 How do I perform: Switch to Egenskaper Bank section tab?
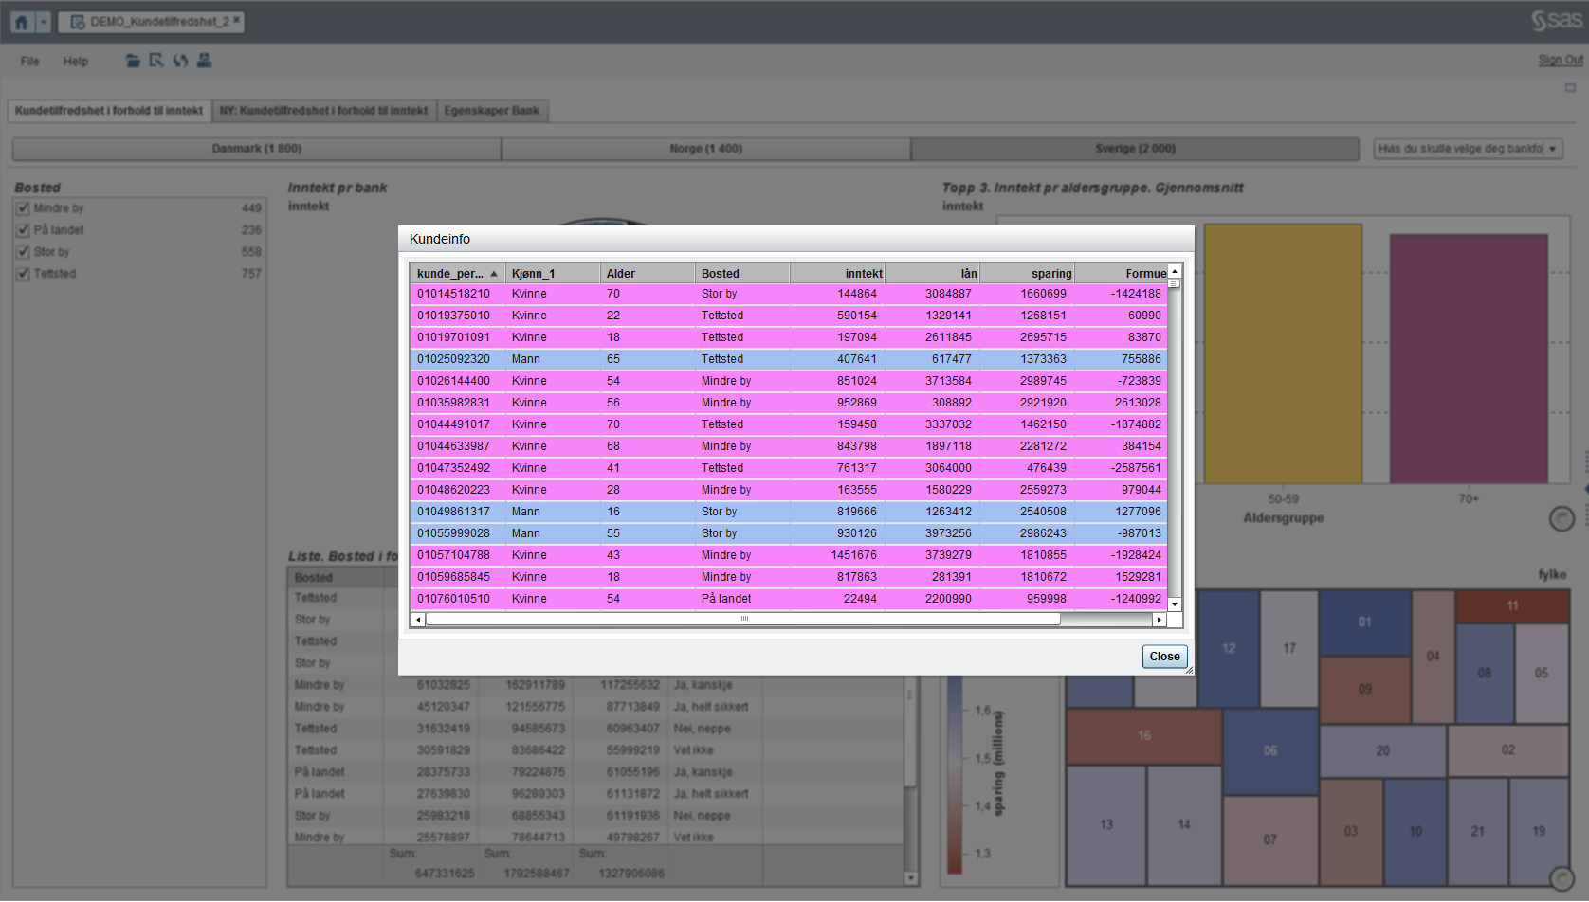point(491,111)
